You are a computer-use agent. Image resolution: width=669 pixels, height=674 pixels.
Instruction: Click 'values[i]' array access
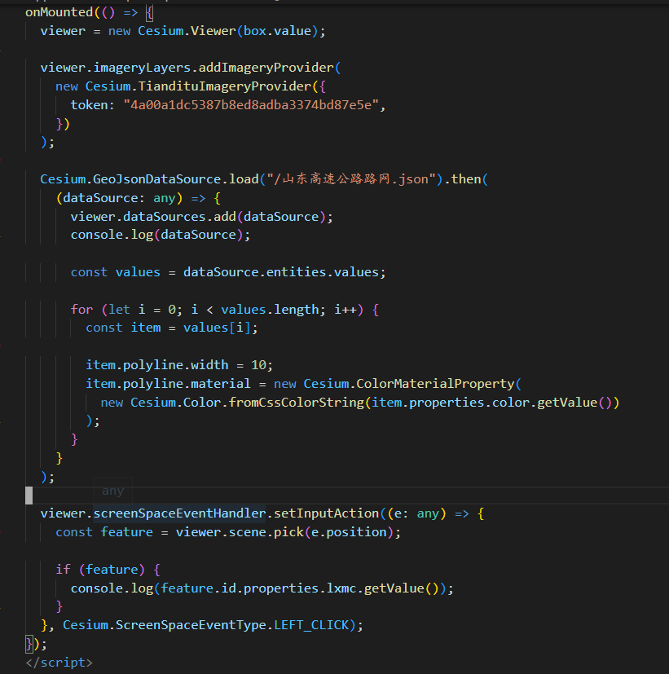pyautogui.click(x=217, y=328)
